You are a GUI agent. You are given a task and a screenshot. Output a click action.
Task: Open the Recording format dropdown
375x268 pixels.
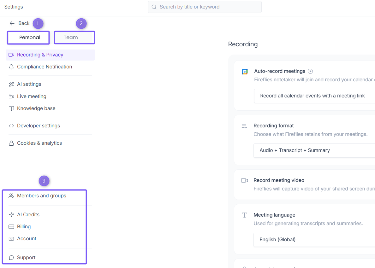(x=314, y=150)
